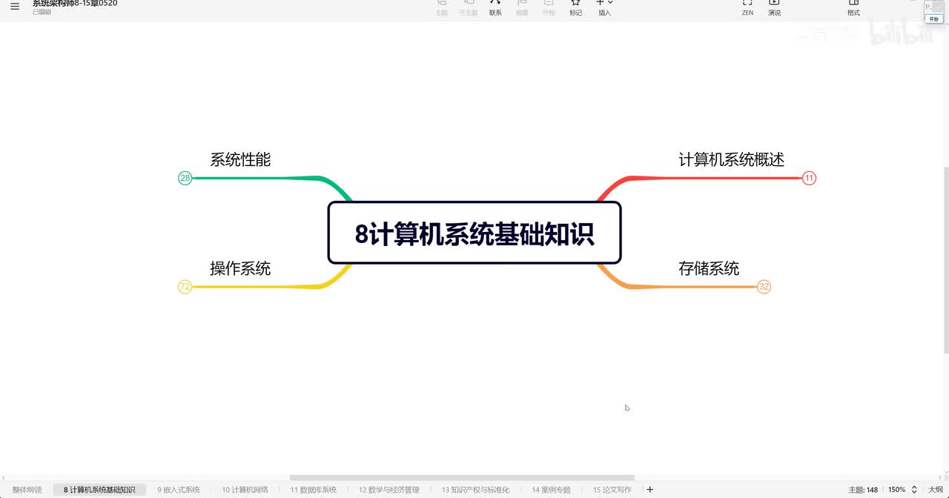Switch to the 13 知识产权与标准化 sheet tab
The image size is (949, 498).
click(x=476, y=490)
